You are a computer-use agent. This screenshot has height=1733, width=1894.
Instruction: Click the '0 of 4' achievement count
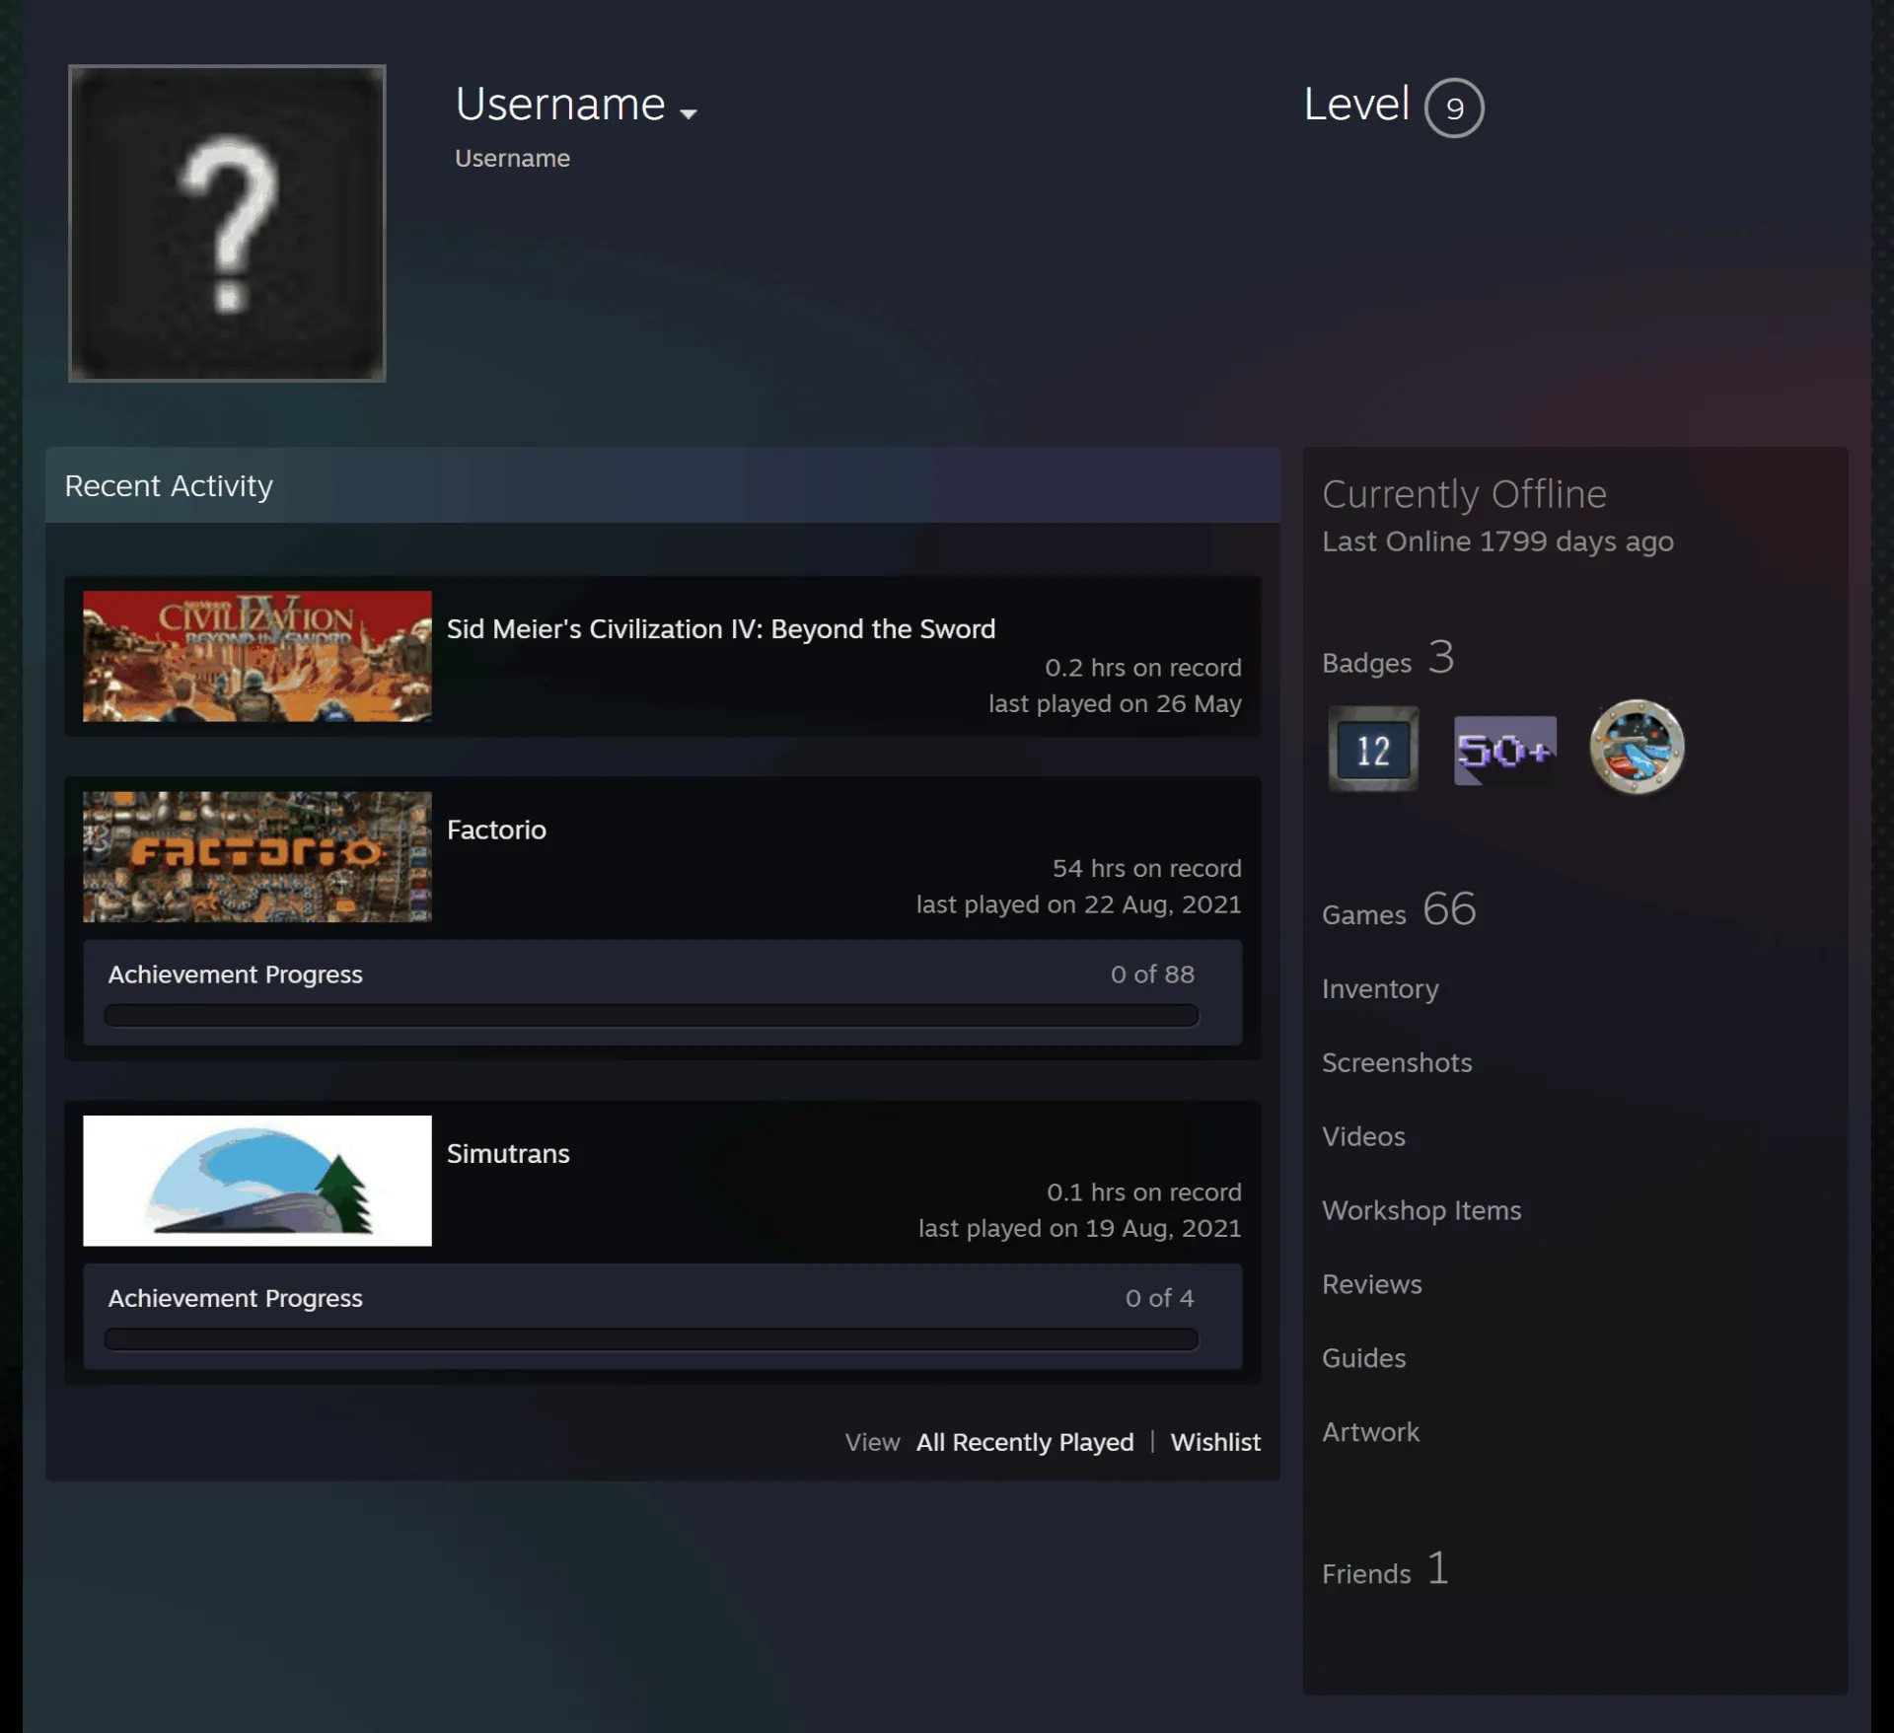click(x=1160, y=1298)
